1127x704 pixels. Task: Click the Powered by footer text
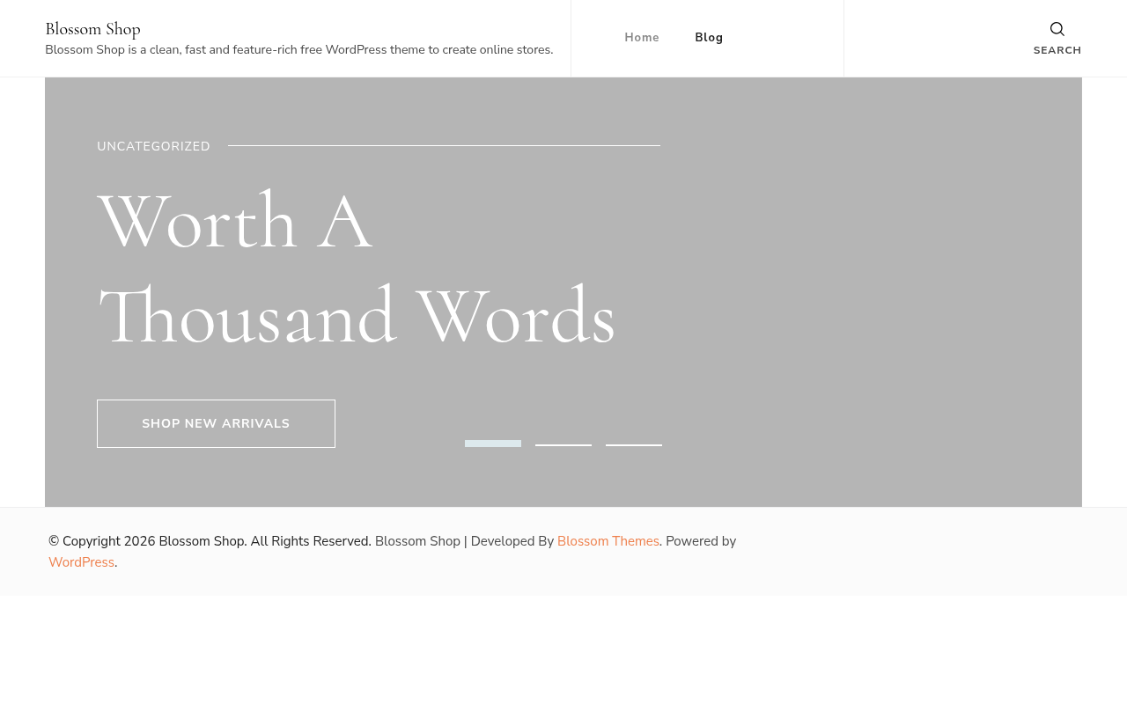click(701, 541)
